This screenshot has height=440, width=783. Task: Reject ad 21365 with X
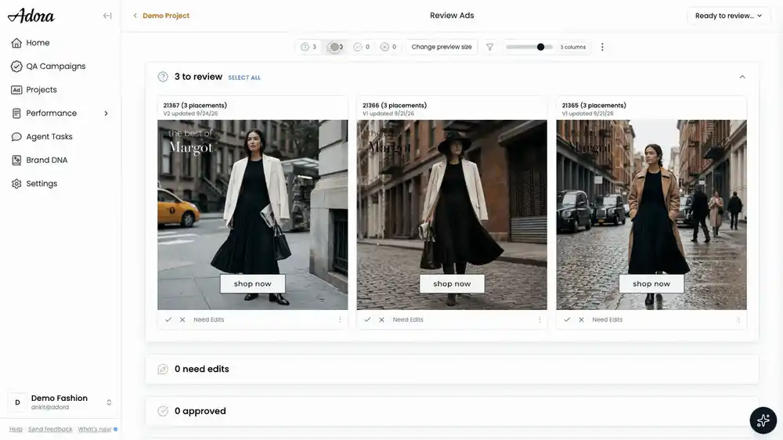(581, 319)
